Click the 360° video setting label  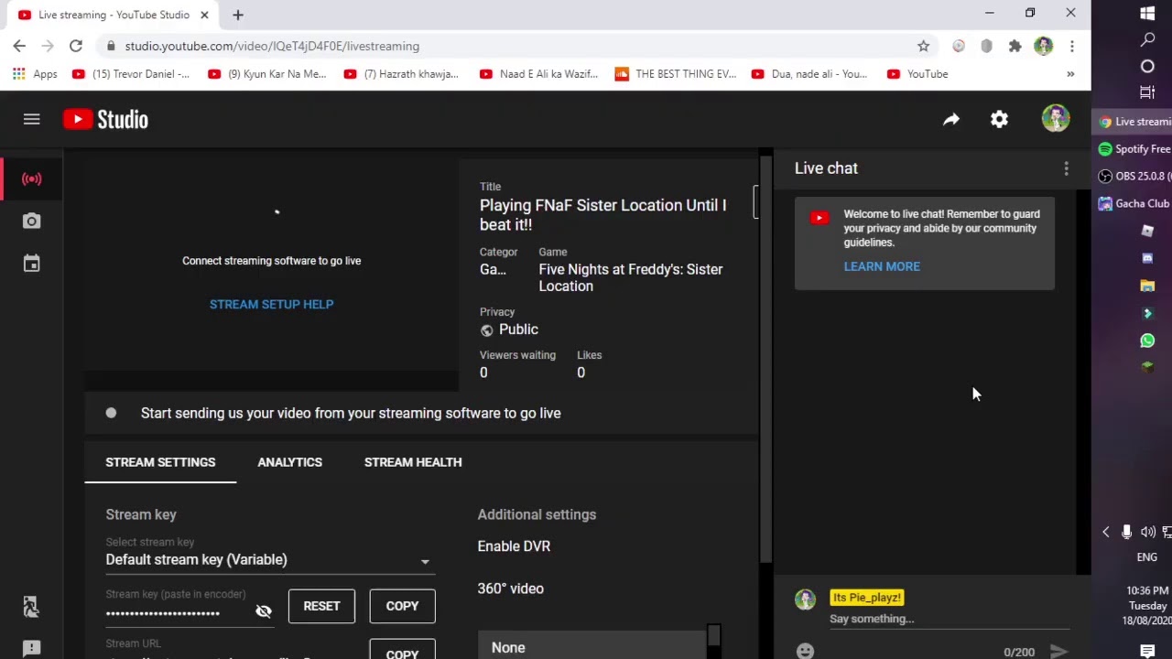tap(510, 589)
